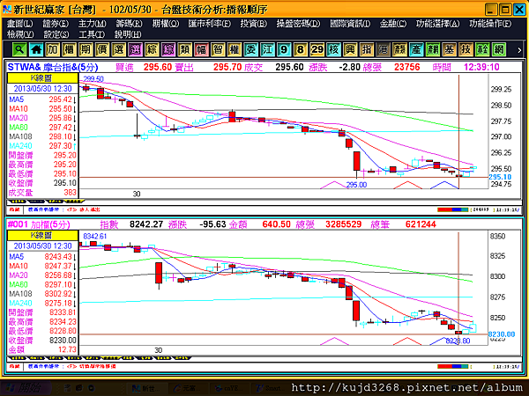This screenshot has height=396, width=529.
Task: Open the 操盤密碼(D) menu
Action: point(298,24)
